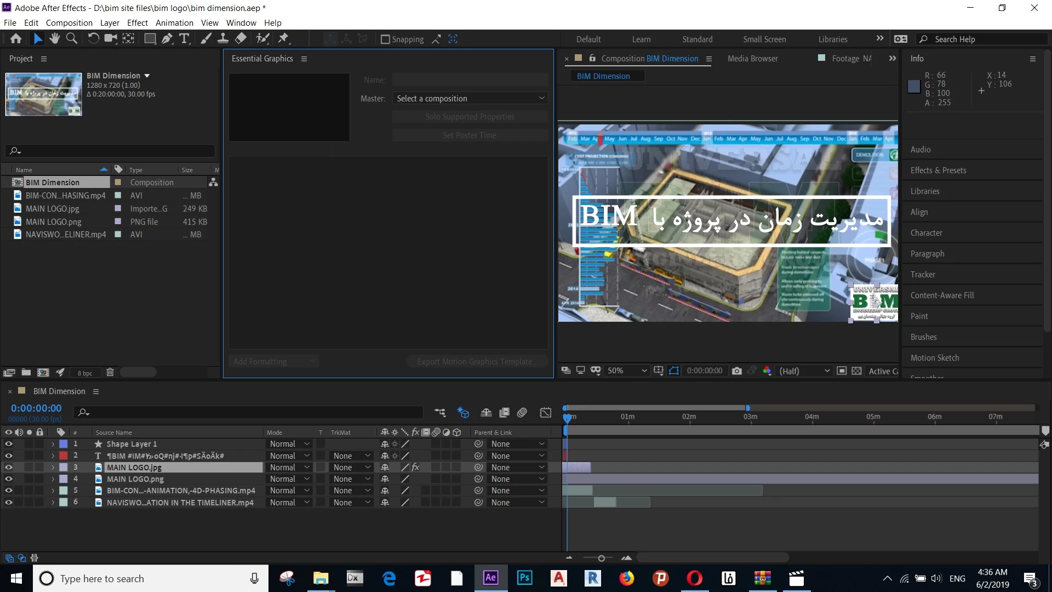Select the Puppet Pin tool
The width and height of the screenshot is (1052, 592).
283,39
